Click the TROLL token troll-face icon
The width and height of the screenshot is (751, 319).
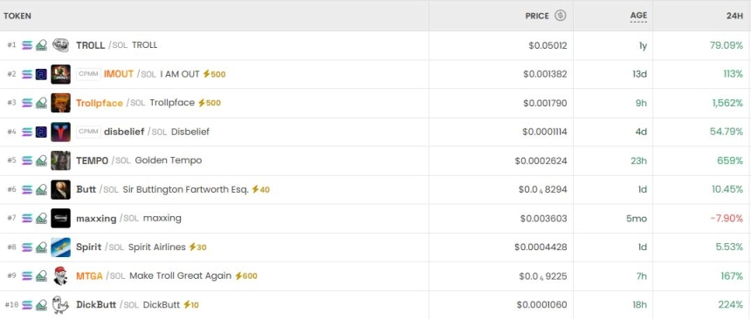[60, 45]
